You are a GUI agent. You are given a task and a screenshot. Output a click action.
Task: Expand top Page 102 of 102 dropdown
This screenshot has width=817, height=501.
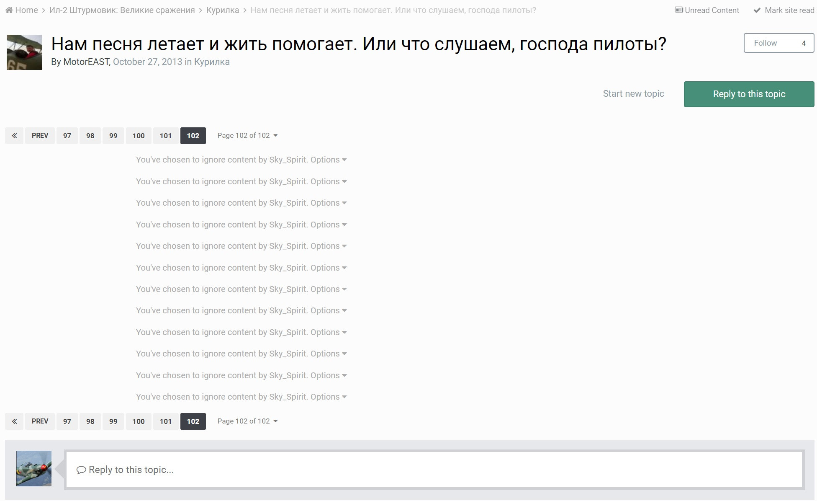pyautogui.click(x=247, y=136)
